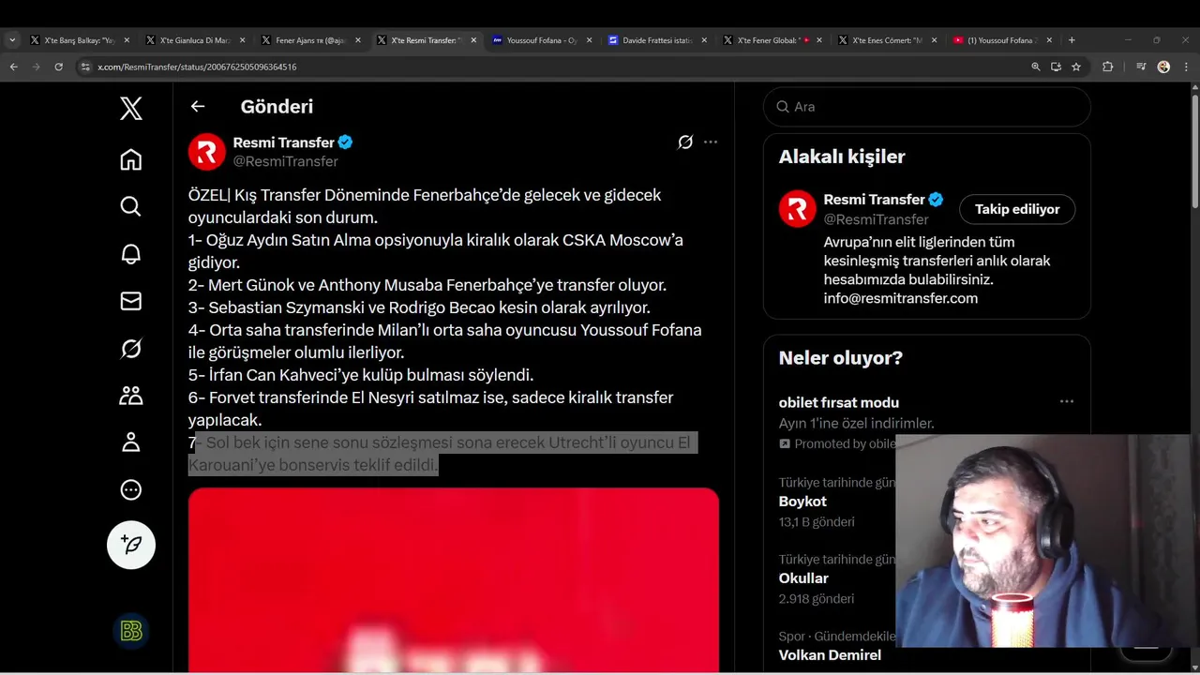Click the @ResmiTransfer handle under the post author
The image size is (1200, 675).
point(285,161)
